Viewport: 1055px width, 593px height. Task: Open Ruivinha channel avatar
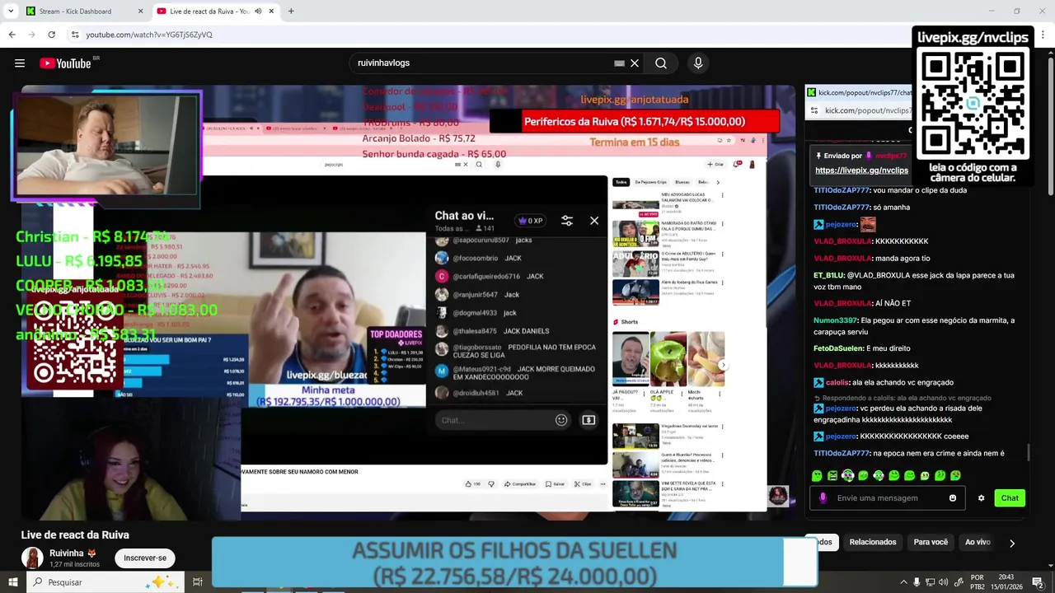[32, 558]
